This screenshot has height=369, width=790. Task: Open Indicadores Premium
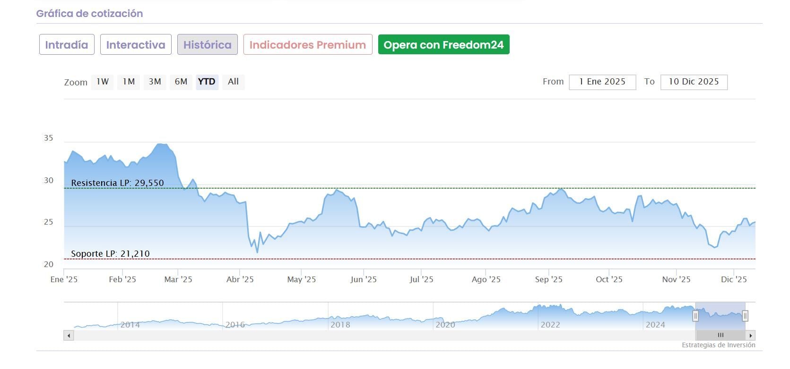pyautogui.click(x=308, y=45)
